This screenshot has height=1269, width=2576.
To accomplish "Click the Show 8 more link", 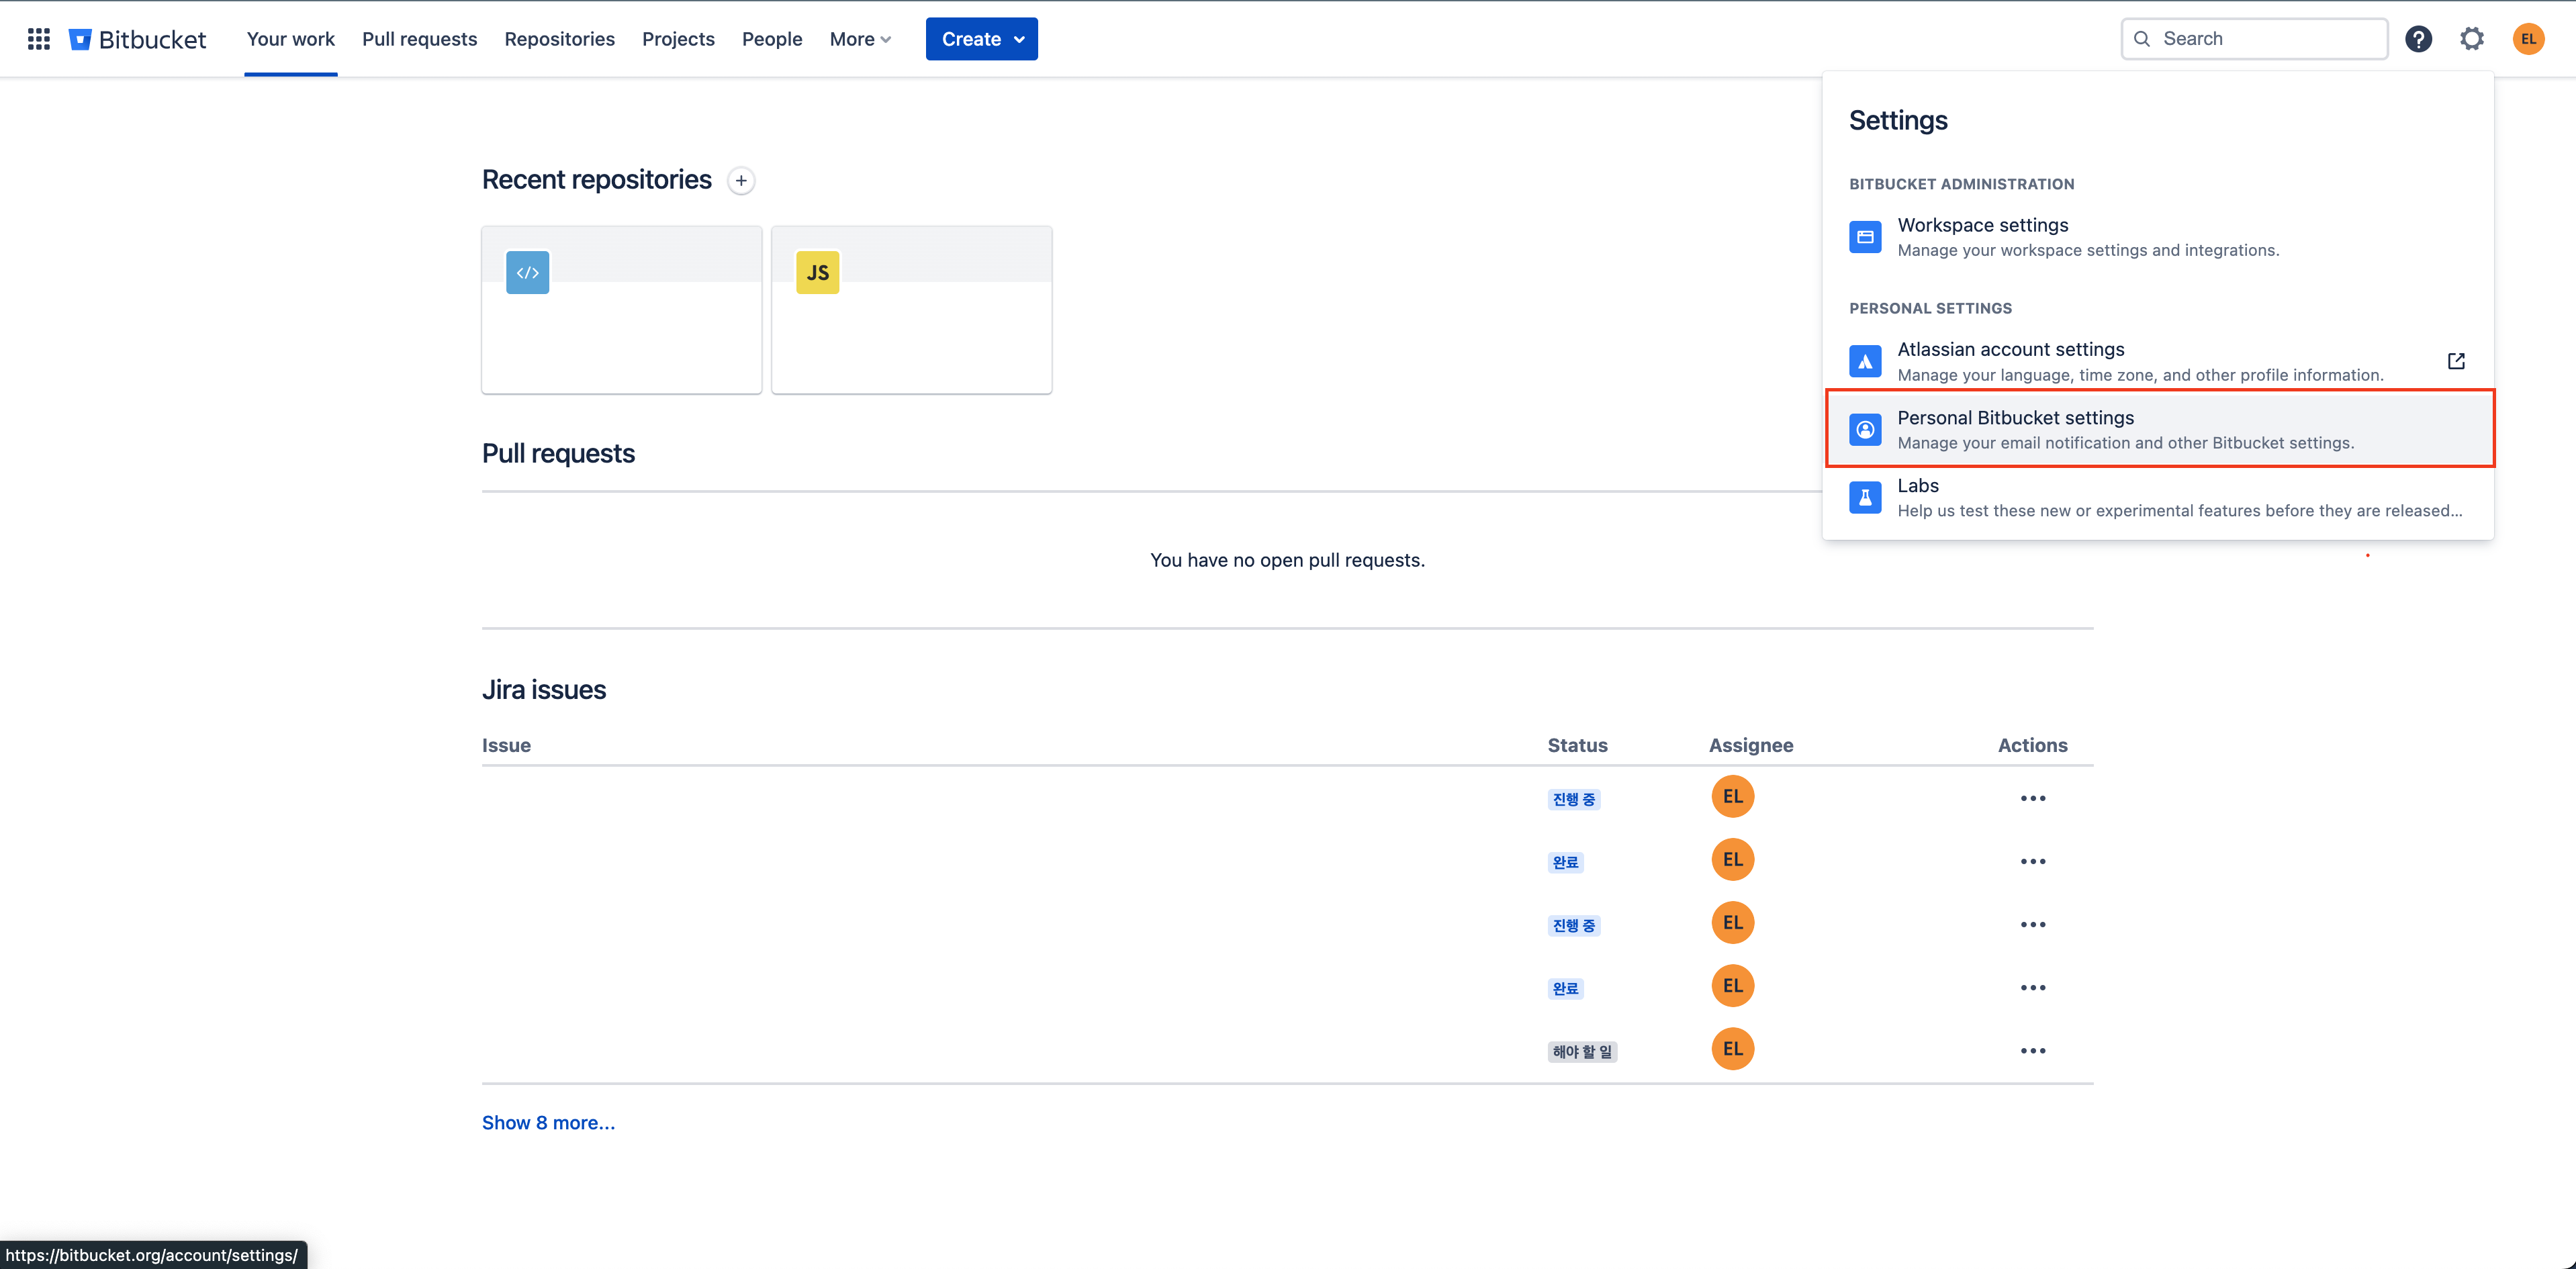I will 548,1122.
